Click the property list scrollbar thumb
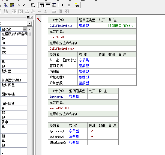This screenshot has width=165, height=155. pyautogui.click(x=29, y=34)
